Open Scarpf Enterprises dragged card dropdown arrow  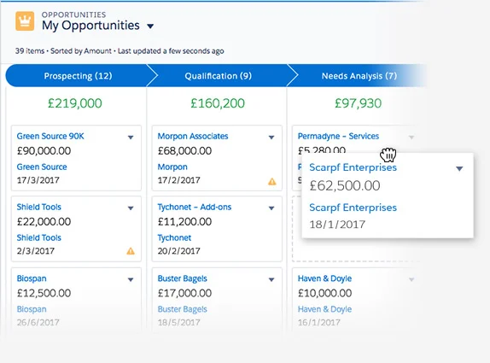[x=459, y=169]
